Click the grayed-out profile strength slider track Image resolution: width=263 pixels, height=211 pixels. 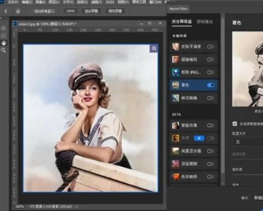248,159
